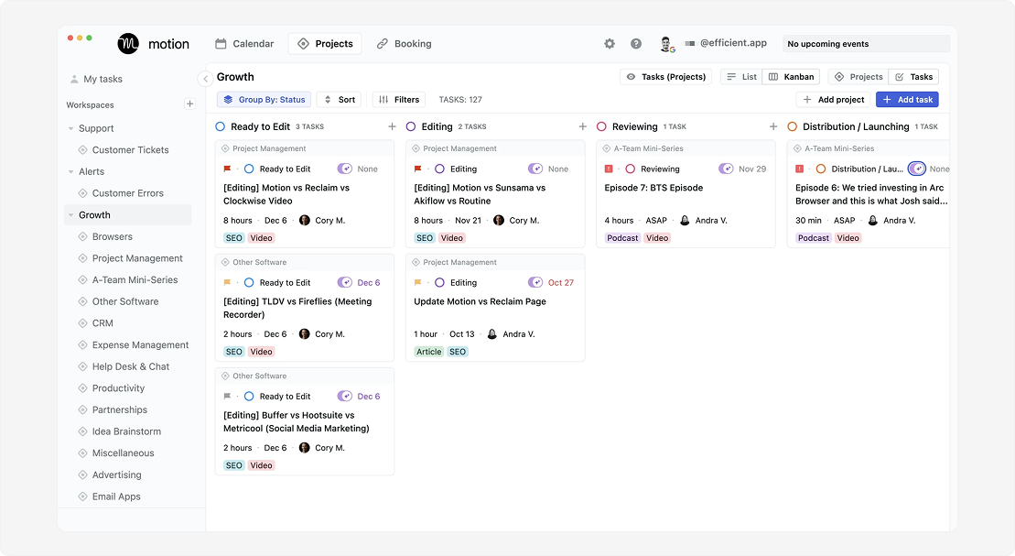Open My tasks in the sidebar
This screenshot has width=1015, height=556.
click(96, 79)
